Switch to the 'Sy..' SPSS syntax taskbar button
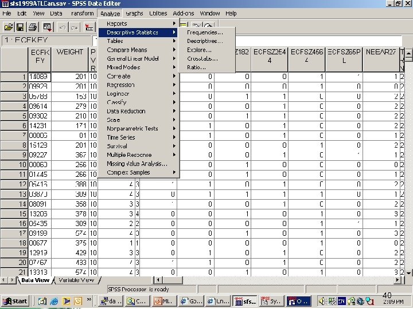 coord(272,301)
